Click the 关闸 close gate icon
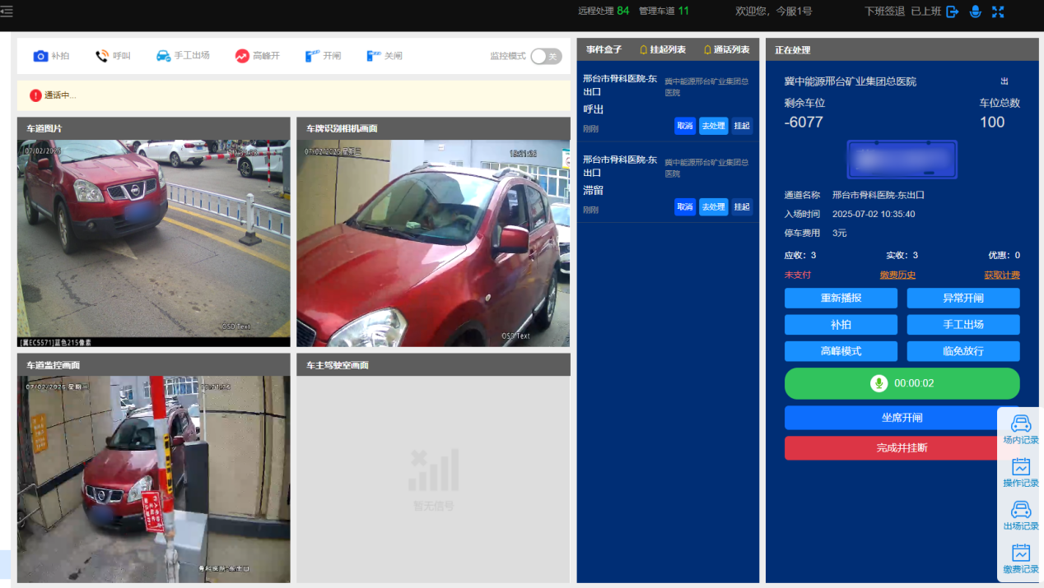The image size is (1044, 588). pos(374,56)
